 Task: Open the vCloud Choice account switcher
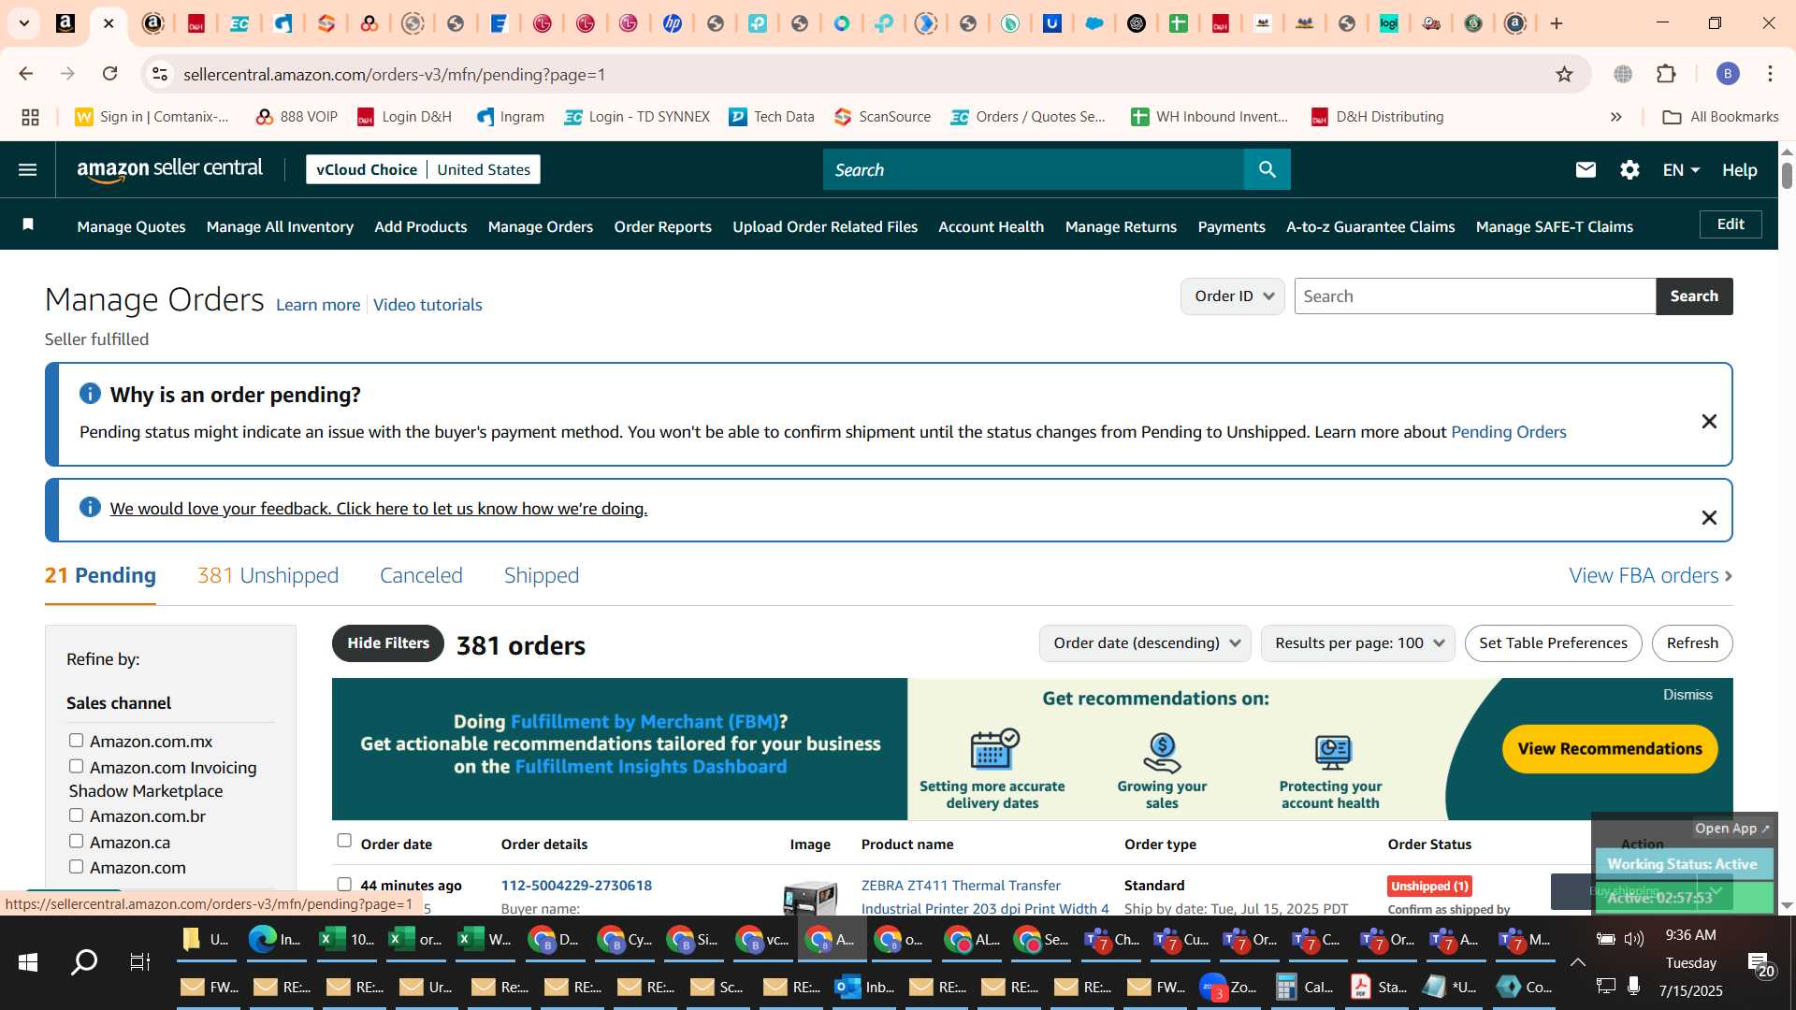423,169
